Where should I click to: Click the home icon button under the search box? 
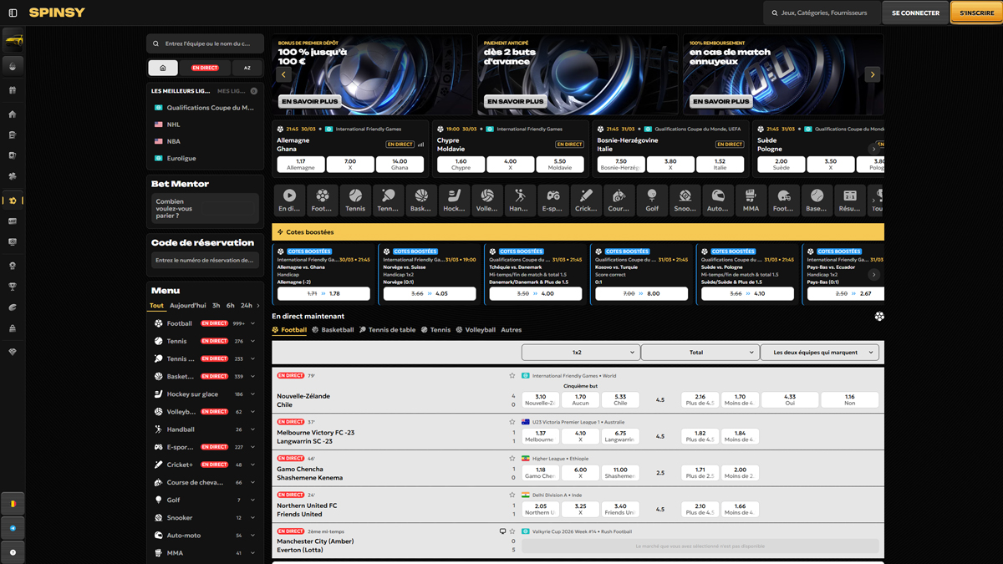coord(163,68)
